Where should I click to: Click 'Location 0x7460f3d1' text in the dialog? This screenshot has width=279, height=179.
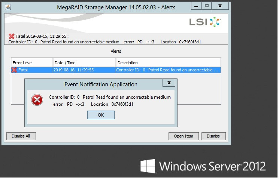[x=113, y=105]
